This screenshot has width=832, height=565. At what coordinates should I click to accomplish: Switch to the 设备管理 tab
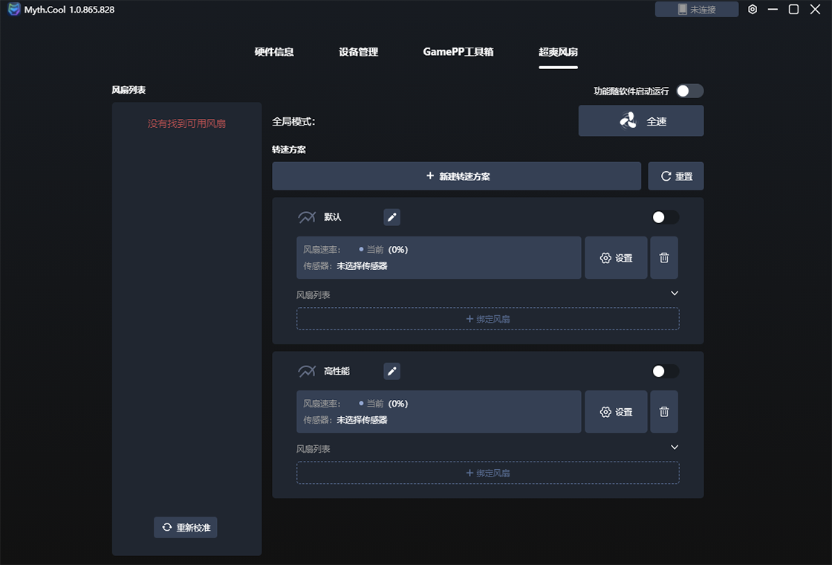[x=358, y=52]
